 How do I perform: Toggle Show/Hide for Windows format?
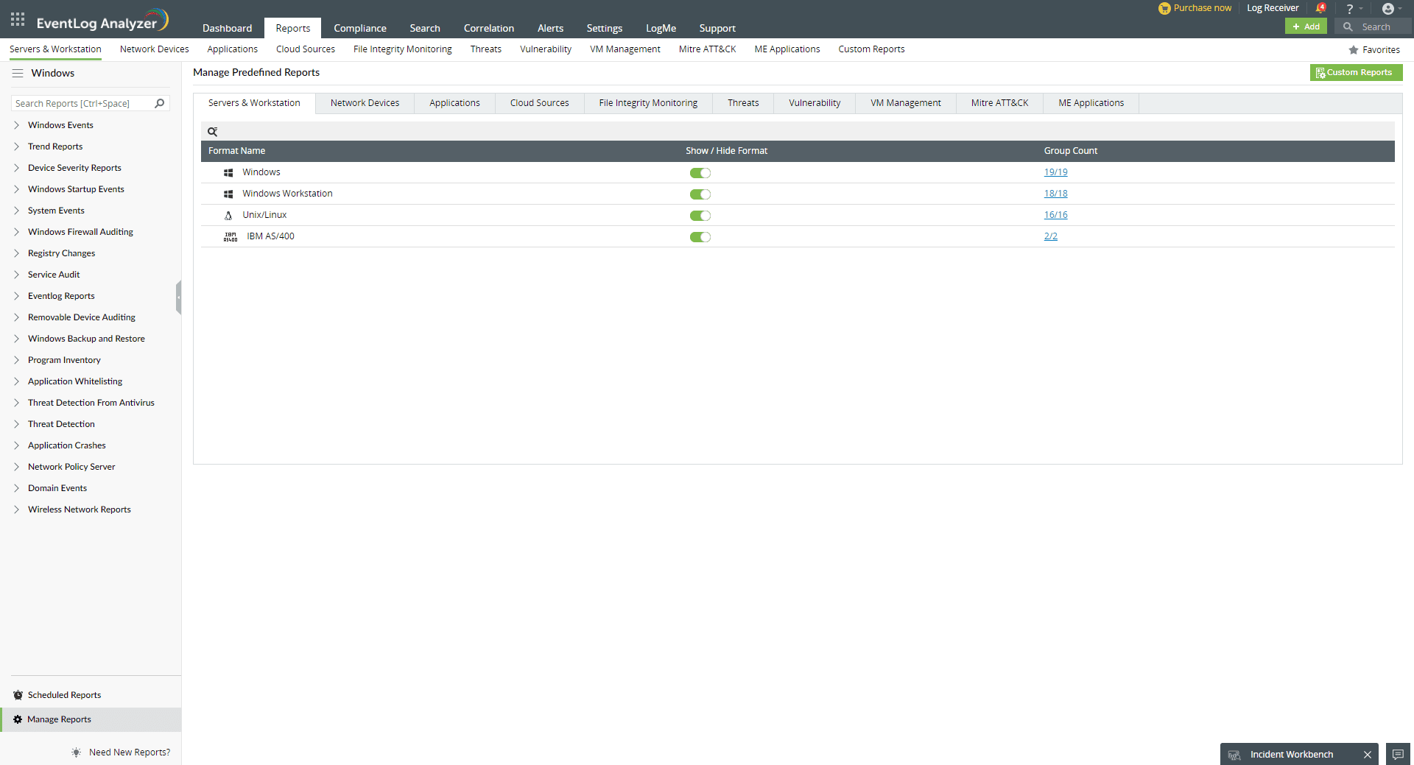(700, 173)
